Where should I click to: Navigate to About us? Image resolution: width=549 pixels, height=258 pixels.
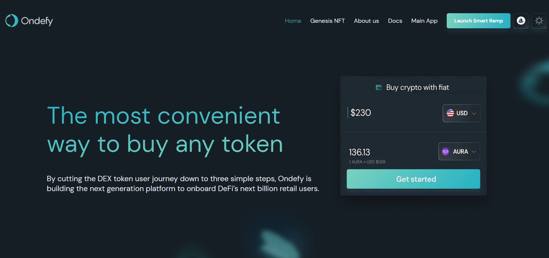(366, 21)
